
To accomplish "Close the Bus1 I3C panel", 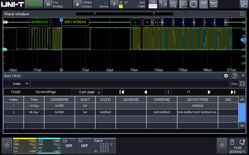I will point(243,76).
